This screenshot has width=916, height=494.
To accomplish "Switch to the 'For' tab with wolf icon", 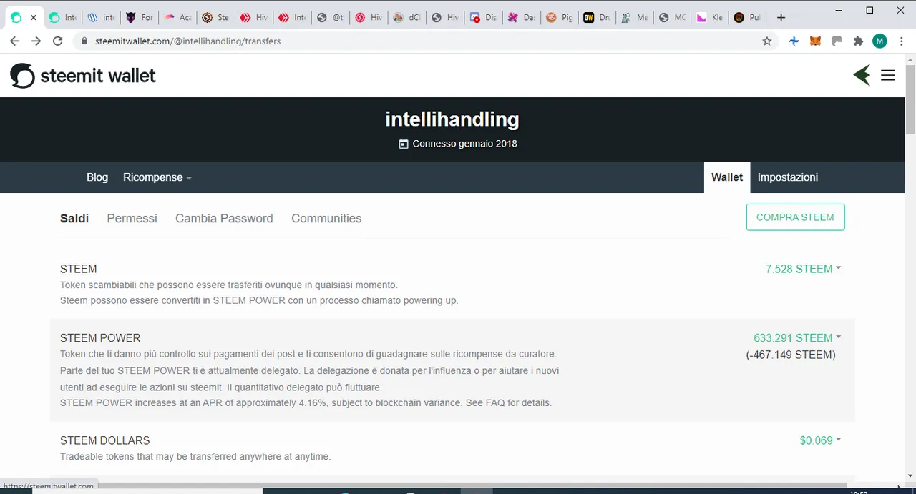I will pyautogui.click(x=139, y=17).
